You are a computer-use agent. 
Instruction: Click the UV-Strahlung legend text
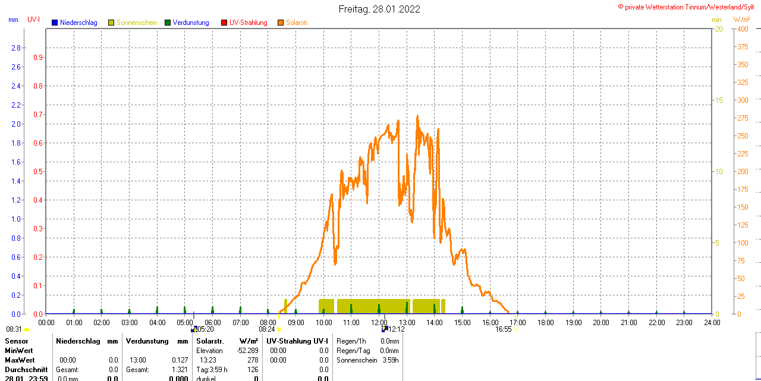pyautogui.click(x=249, y=23)
